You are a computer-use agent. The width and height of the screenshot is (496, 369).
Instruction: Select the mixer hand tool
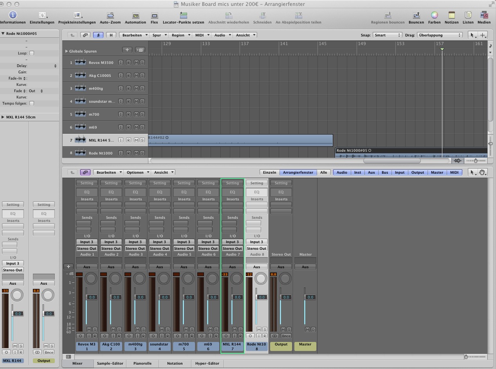pyautogui.click(x=483, y=172)
